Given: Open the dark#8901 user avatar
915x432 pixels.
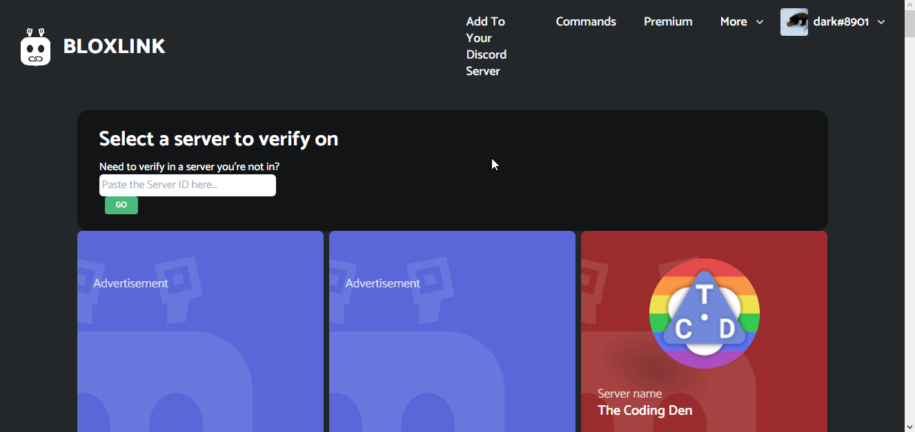Looking at the screenshot, I should 794,22.
